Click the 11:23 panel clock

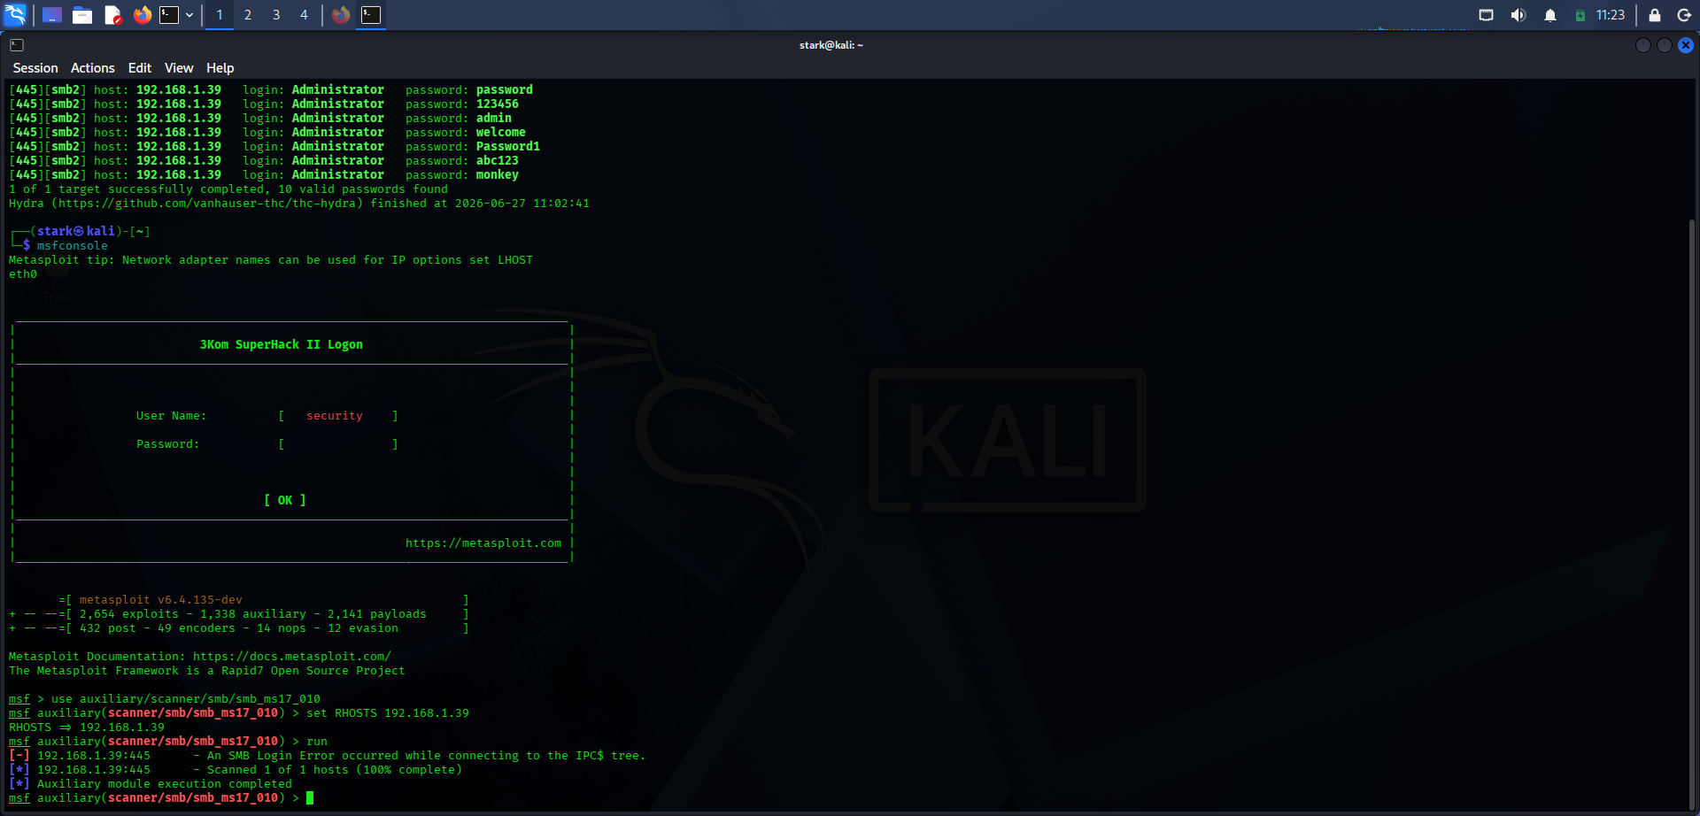coord(1610,15)
